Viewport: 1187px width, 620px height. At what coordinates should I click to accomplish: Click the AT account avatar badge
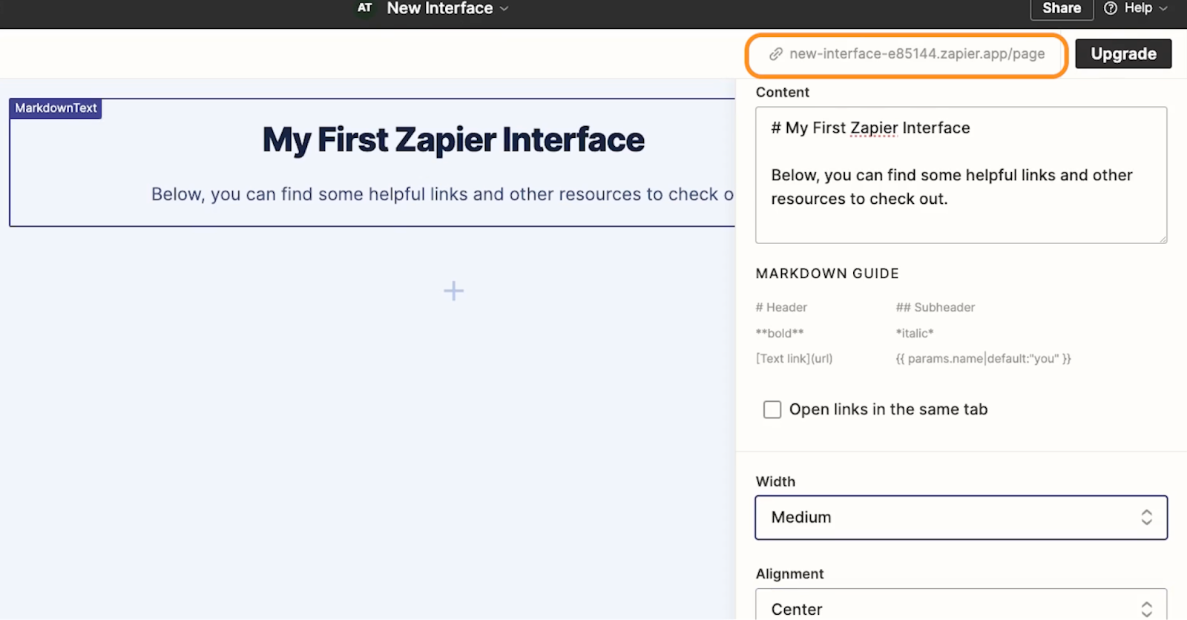[364, 8]
